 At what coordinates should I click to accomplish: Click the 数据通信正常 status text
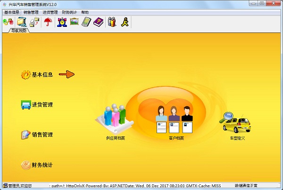pos(246,185)
